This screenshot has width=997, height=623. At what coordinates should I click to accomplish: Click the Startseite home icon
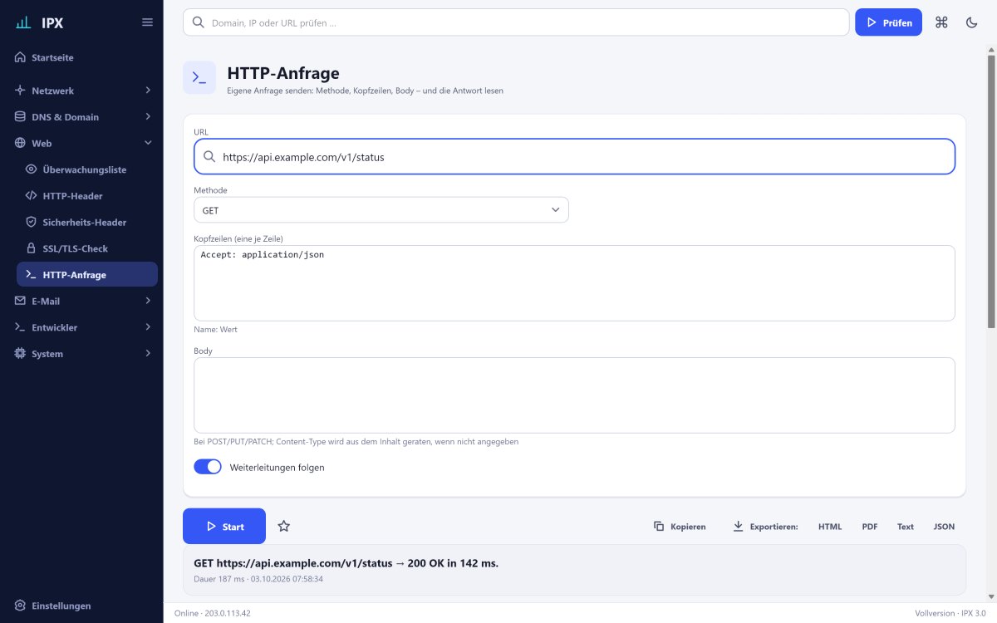(21, 58)
